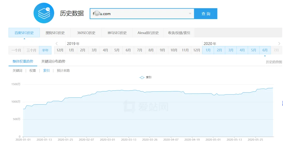Open the Alexa排行历史 tab
Image resolution: width=283 pixels, height=145 pixels.
coord(148,33)
